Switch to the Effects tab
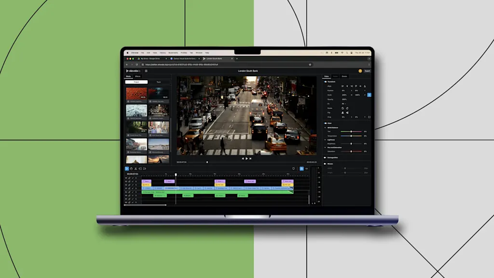Screen dimensions: 494x278 coord(138,76)
